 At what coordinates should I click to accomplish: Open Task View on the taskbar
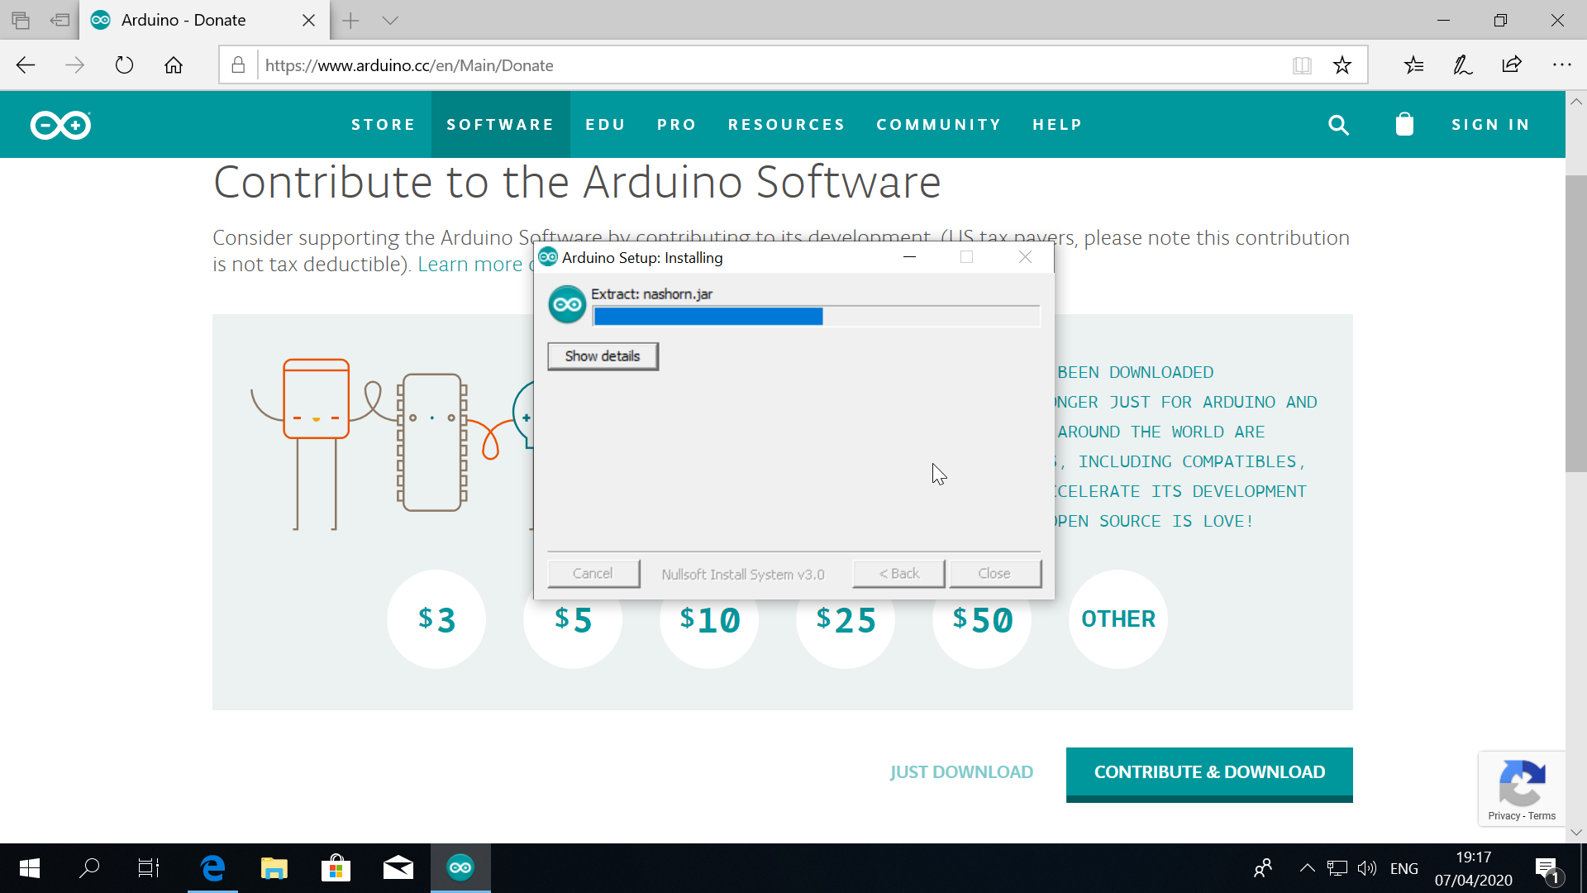(149, 868)
